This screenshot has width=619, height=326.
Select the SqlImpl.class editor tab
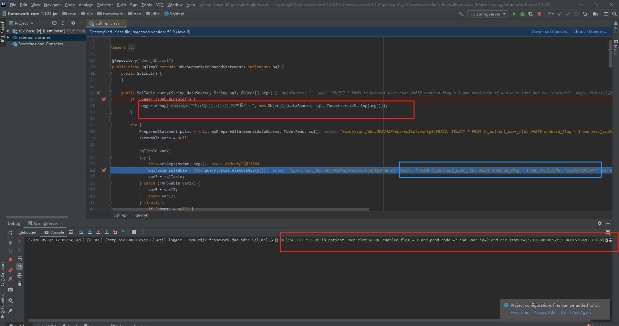pos(107,23)
